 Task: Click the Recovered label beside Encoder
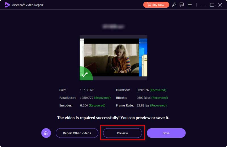click(x=97, y=105)
